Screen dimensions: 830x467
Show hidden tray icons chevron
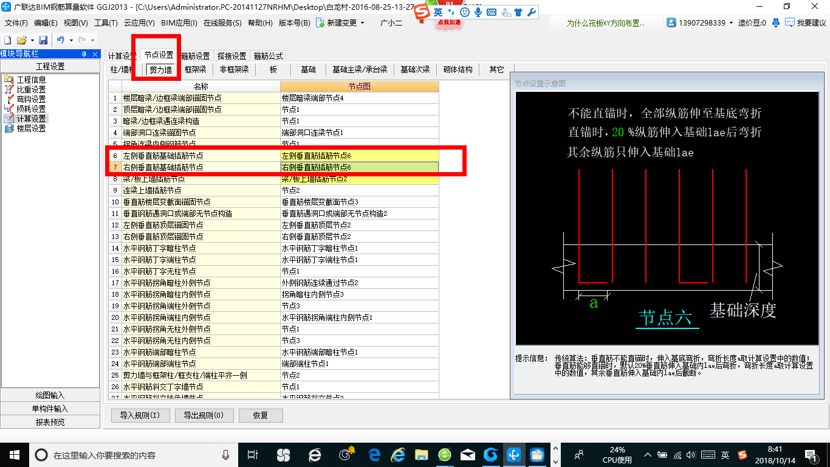[647, 455]
